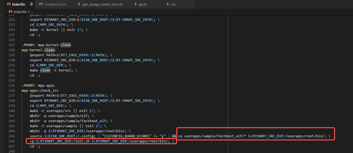Switch to the rcS tab
Image resolution: width=353 pixels, height=153 pixels.
[x=173, y=4]
